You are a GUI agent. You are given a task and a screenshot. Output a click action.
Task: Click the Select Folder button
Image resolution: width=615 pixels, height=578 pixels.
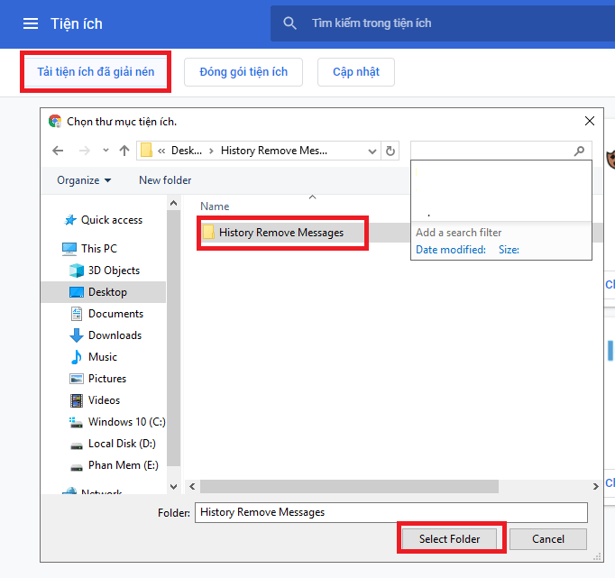coord(449,539)
